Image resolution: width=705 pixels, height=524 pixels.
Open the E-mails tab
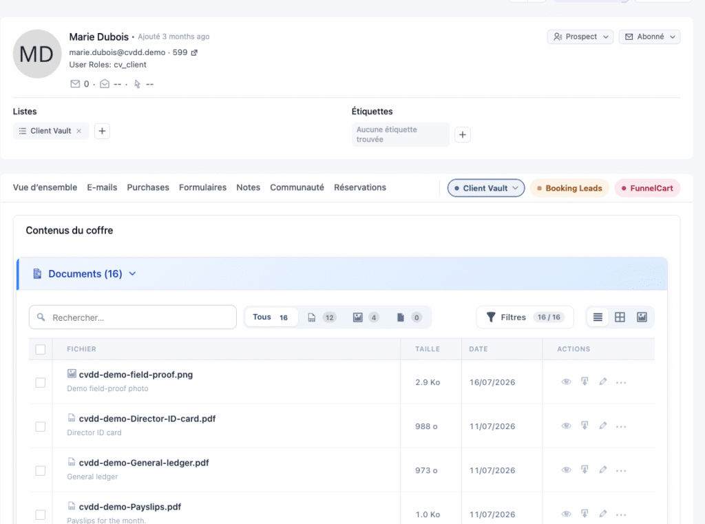102,187
